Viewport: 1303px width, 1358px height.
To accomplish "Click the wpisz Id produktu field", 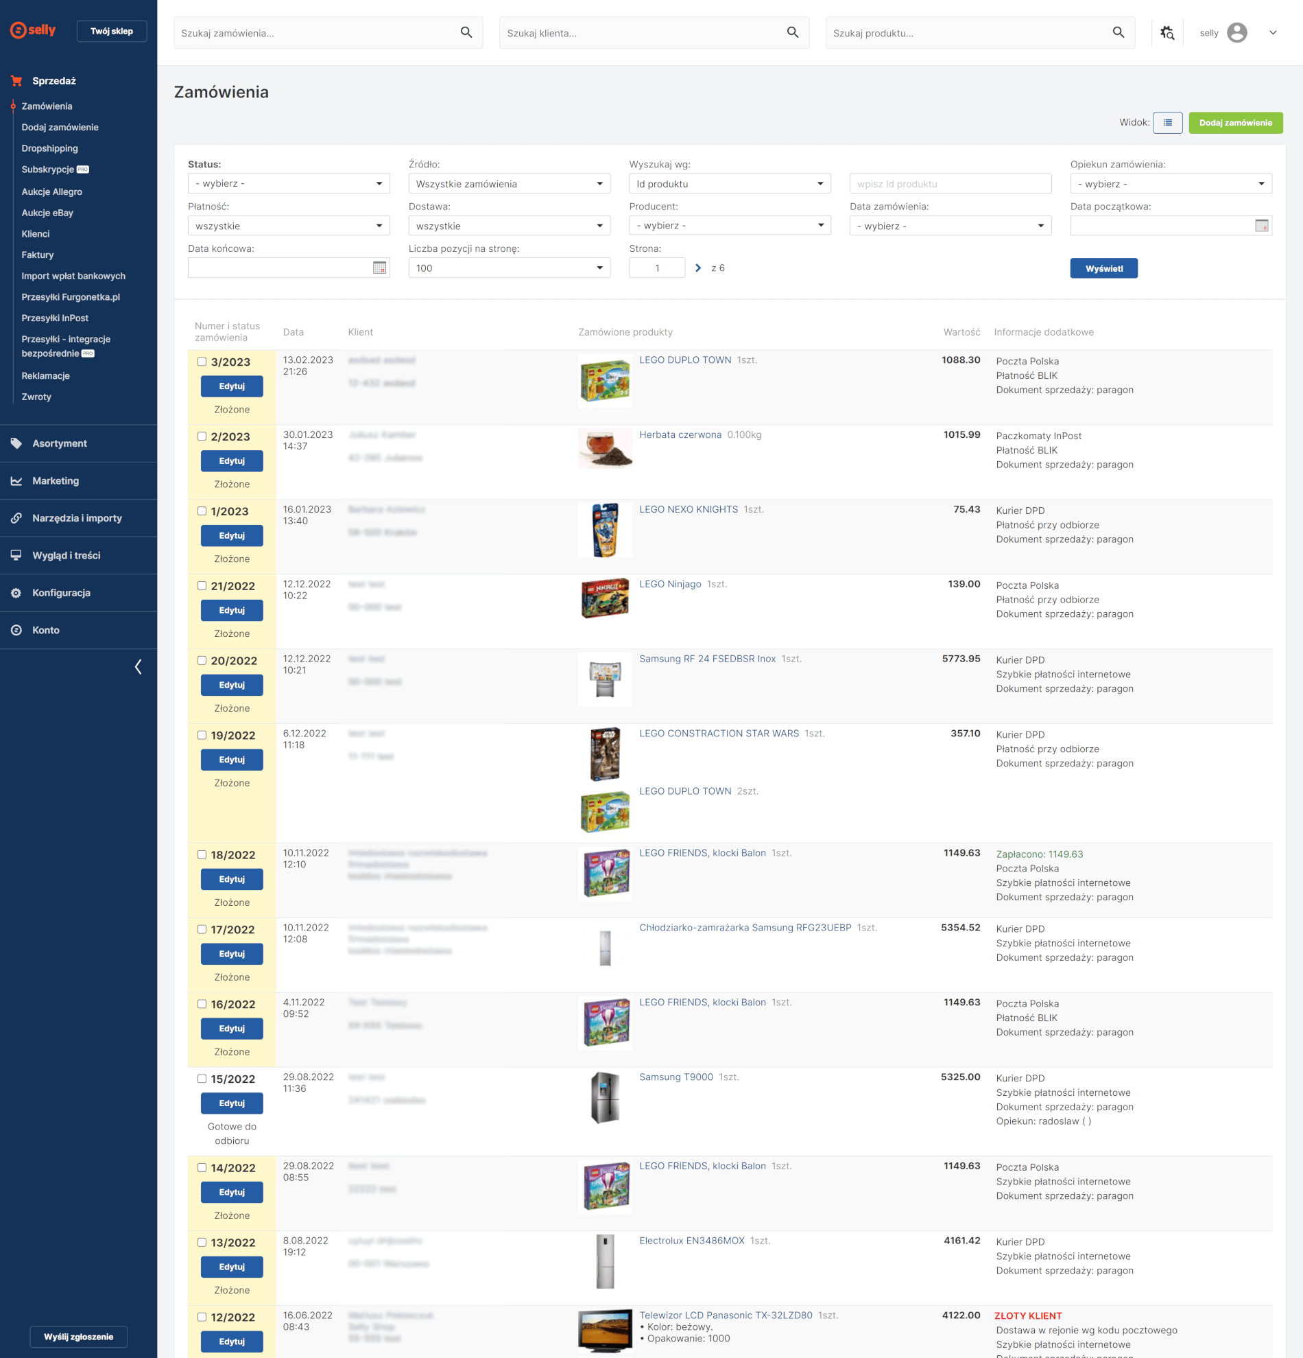I will (x=951, y=184).
